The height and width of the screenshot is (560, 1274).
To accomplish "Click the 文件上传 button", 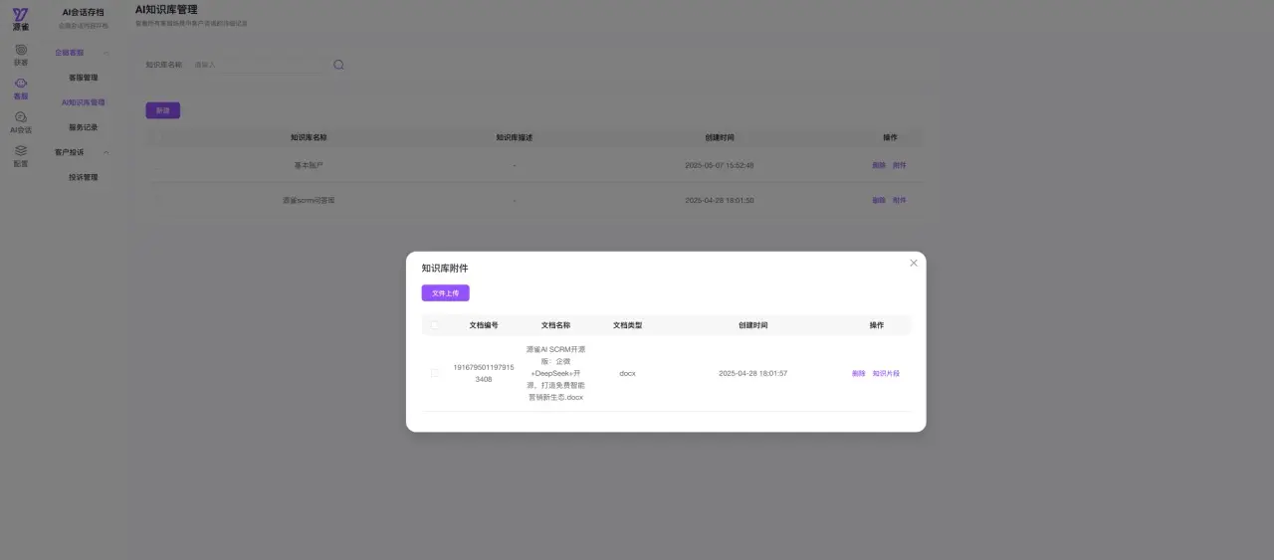I will click(x=445, y=293).
